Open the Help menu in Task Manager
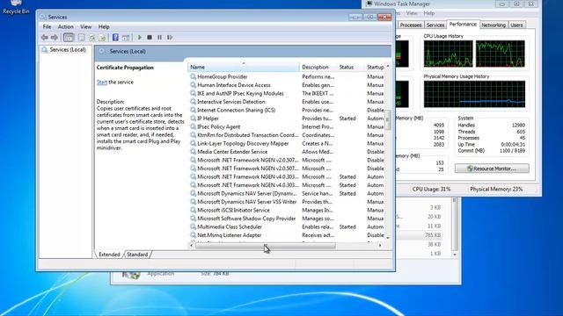563x316 pixels. [429, 13]
